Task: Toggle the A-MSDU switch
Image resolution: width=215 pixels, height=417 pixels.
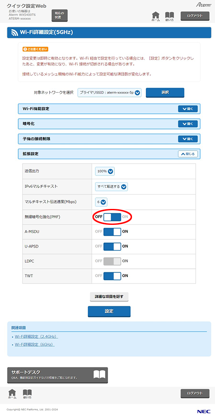Action: point(112,231)
